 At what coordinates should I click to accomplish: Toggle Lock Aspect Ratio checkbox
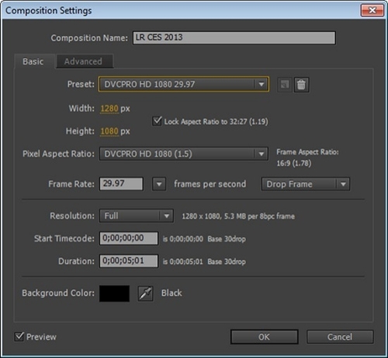coord(157,121)
